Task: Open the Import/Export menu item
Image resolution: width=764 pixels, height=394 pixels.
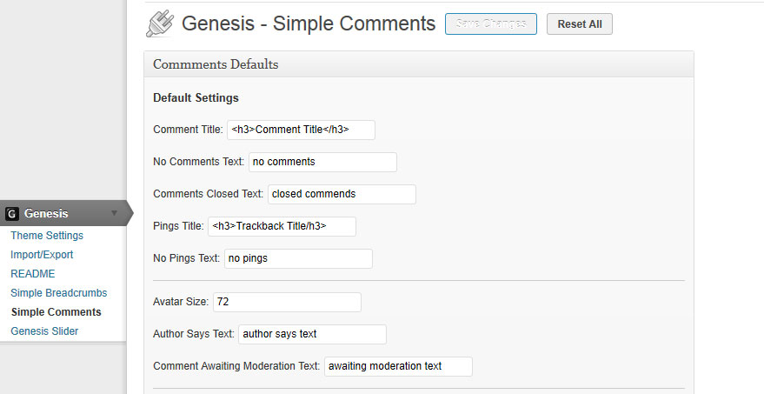Action: tap(42, 255)
